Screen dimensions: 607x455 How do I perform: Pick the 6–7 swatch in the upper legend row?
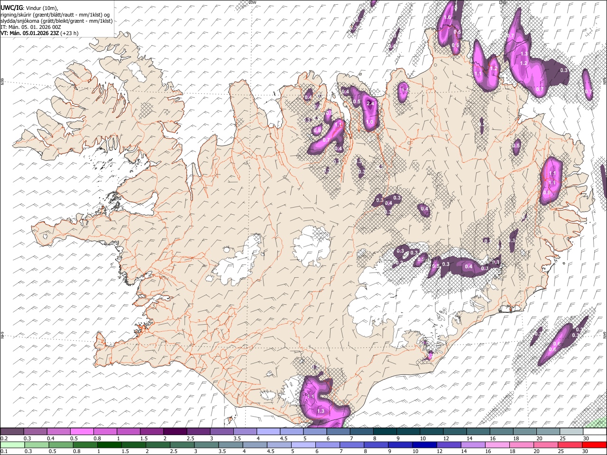point(338,432)
